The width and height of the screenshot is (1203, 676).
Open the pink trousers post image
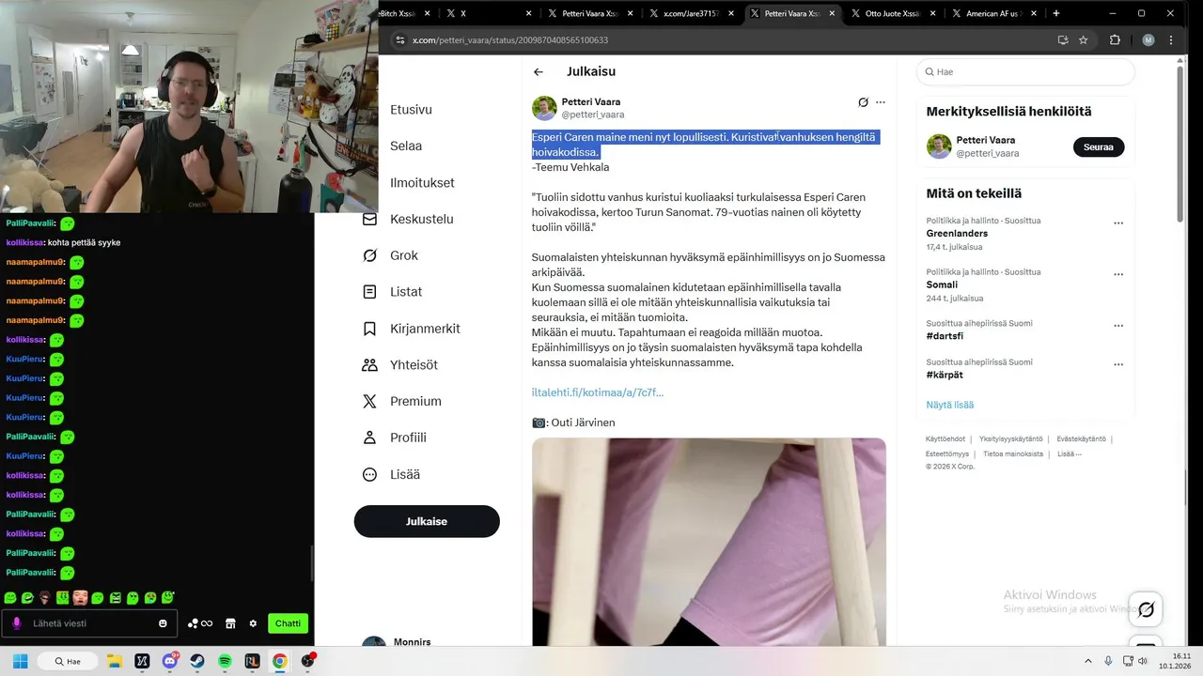[x=709, y=542]
